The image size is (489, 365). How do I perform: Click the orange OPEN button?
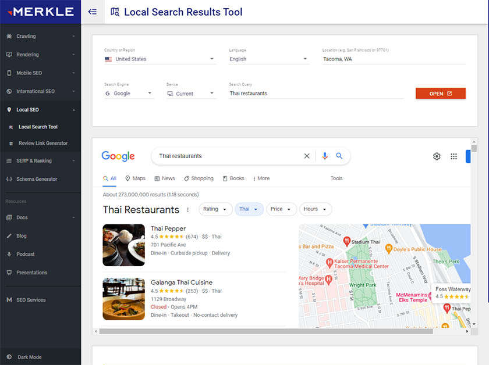pyautogui.click(x=440, y=94)
